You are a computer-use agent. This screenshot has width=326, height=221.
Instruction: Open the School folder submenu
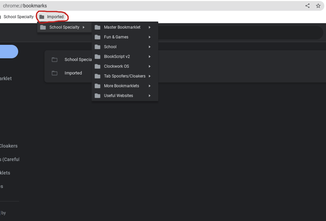(125, 47)
